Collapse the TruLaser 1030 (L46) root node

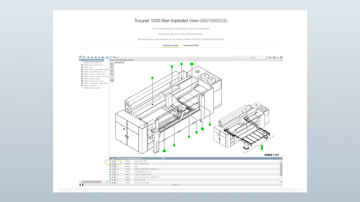pos(80,60)
